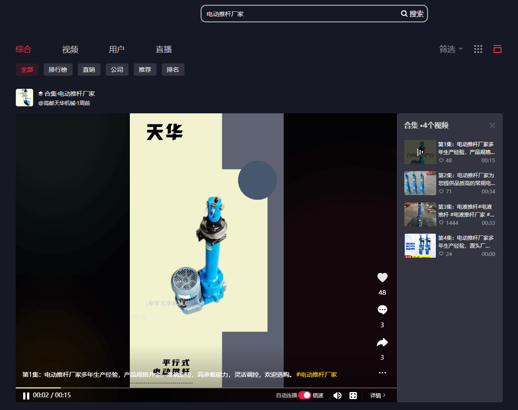
Task: Open 详情 details expander
Action: pyautogui.click(x=378, y=395)
